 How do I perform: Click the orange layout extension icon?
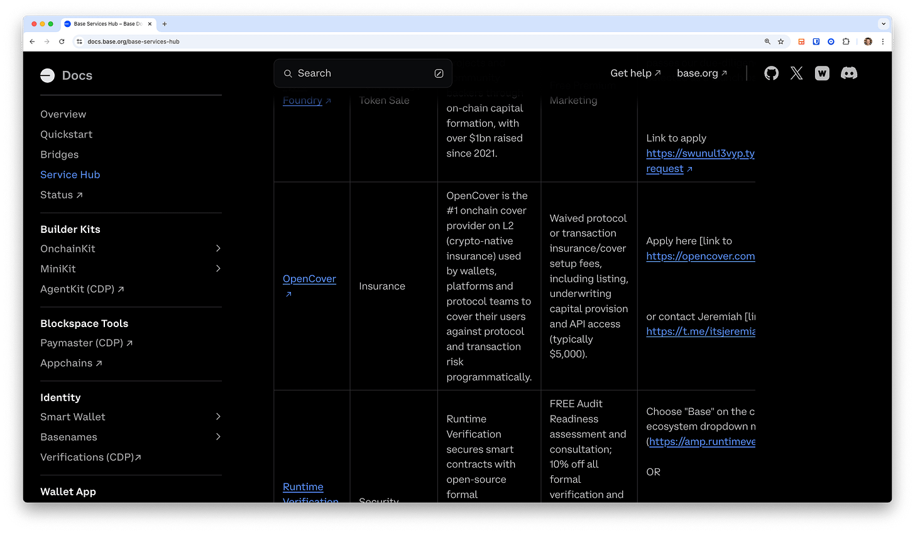(801, 41)
